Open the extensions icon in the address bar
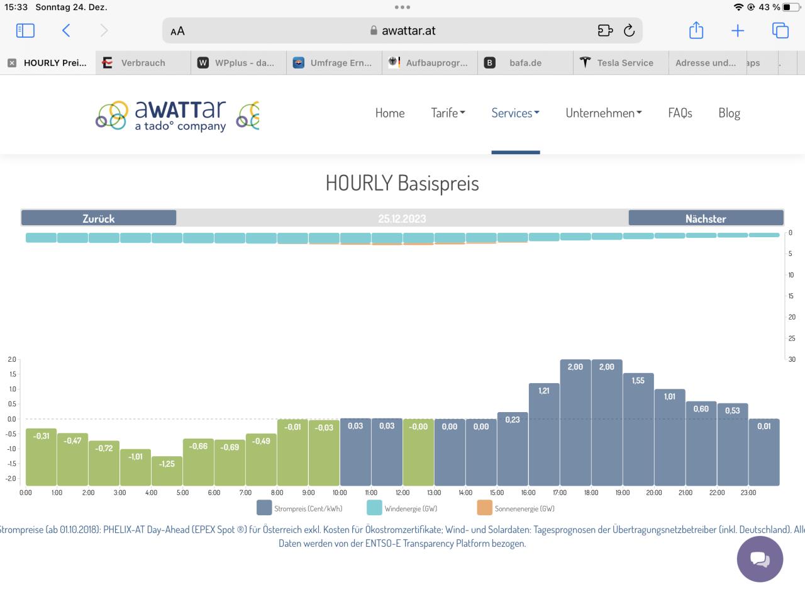The image size is (805, 604). [605, 30]
